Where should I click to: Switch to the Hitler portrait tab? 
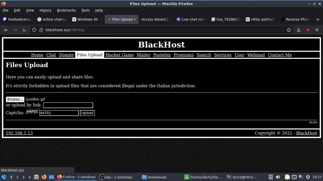260,19
